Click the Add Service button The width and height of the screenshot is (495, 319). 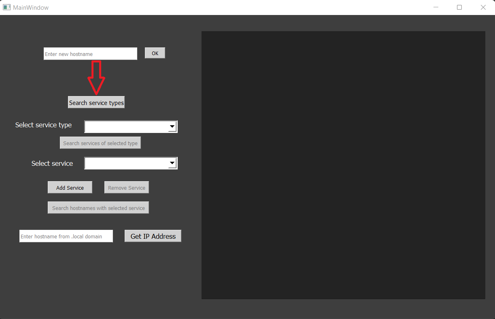pyautogui.click(x=70, y=188)
